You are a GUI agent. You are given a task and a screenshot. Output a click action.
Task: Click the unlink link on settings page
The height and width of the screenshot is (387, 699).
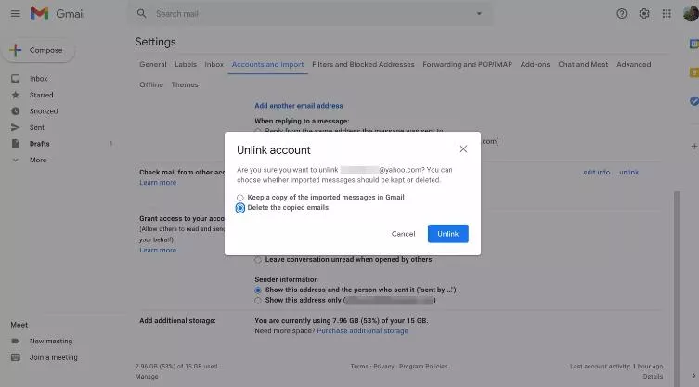629,172
